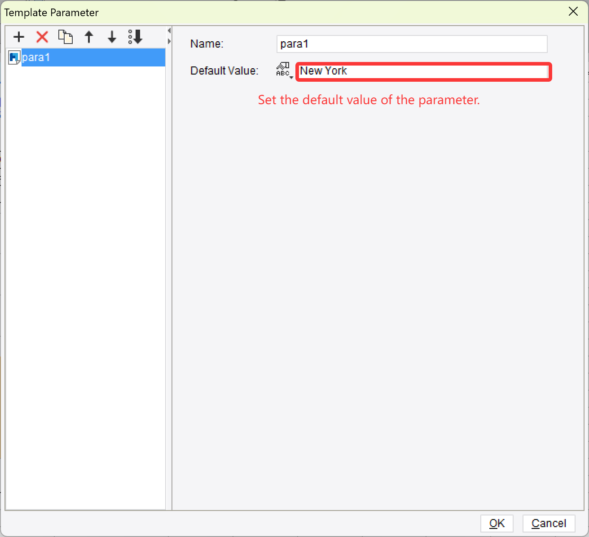Place cursor in the Name field

coord(411,44)
